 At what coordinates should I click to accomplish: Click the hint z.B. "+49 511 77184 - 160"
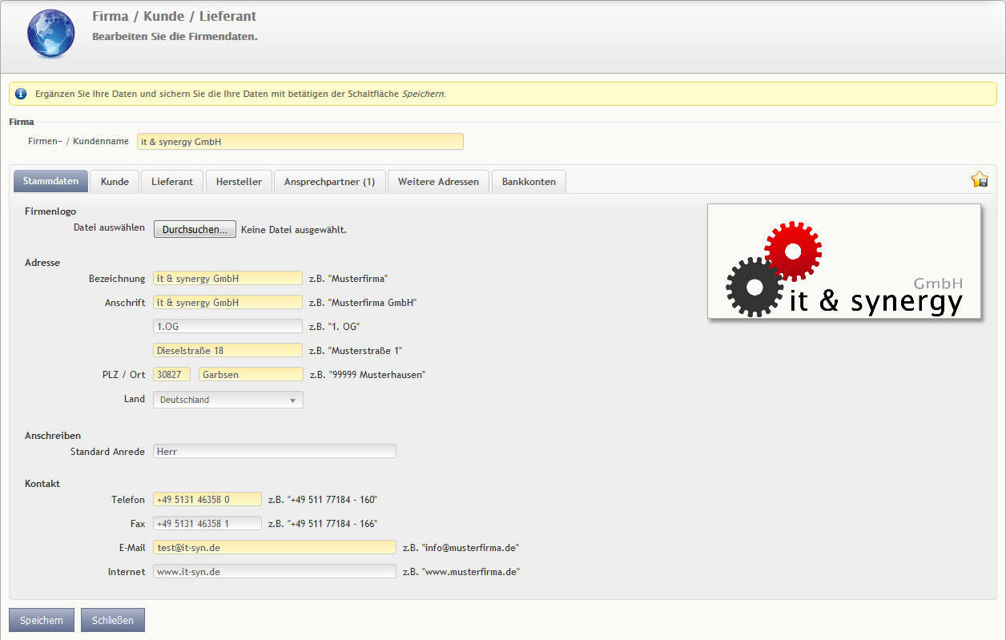click(323, 500)
